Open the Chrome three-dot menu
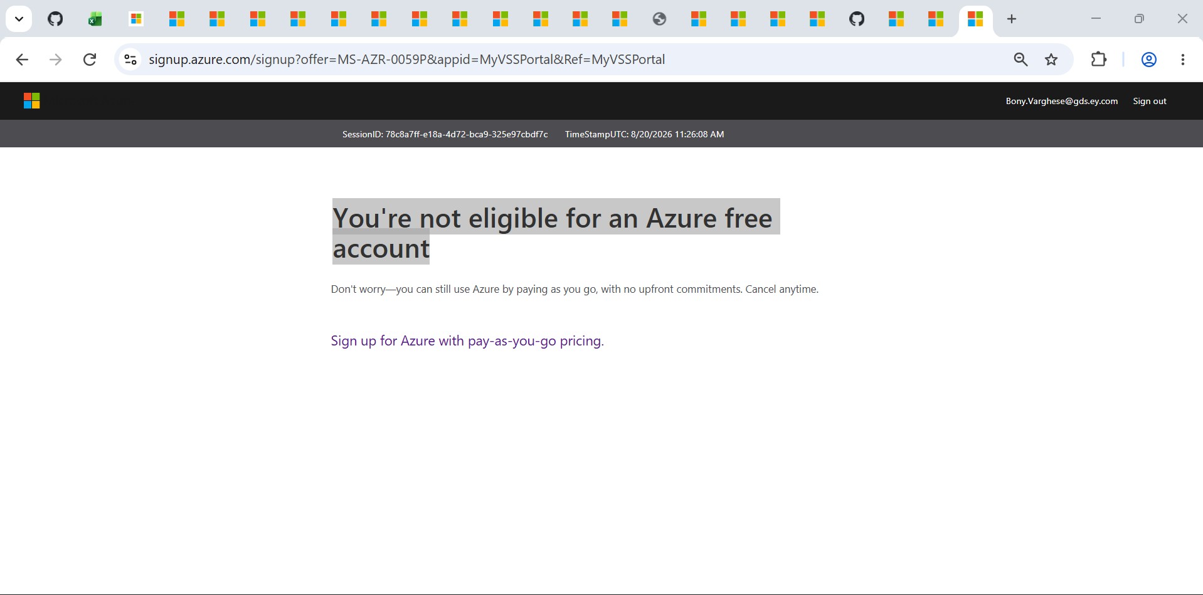 tap(1182, 60)
